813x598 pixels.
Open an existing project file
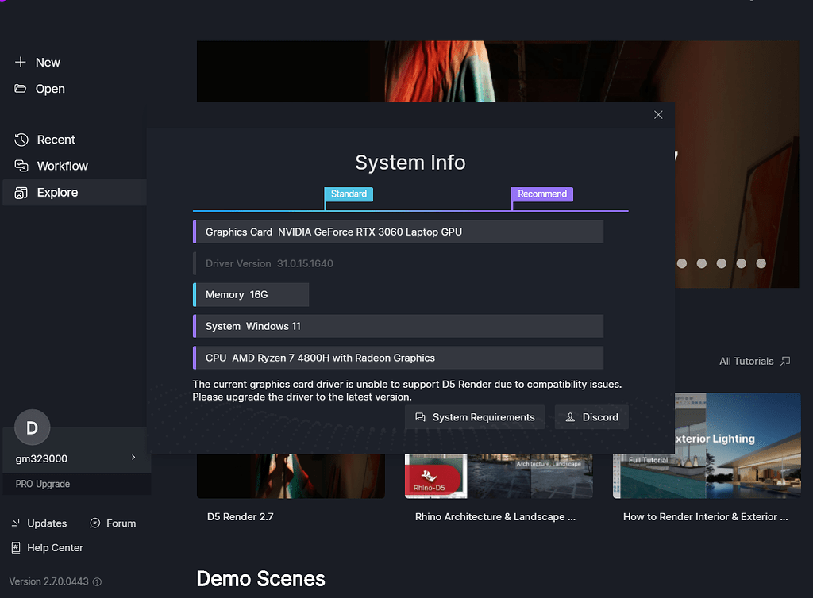coord(40,89)
